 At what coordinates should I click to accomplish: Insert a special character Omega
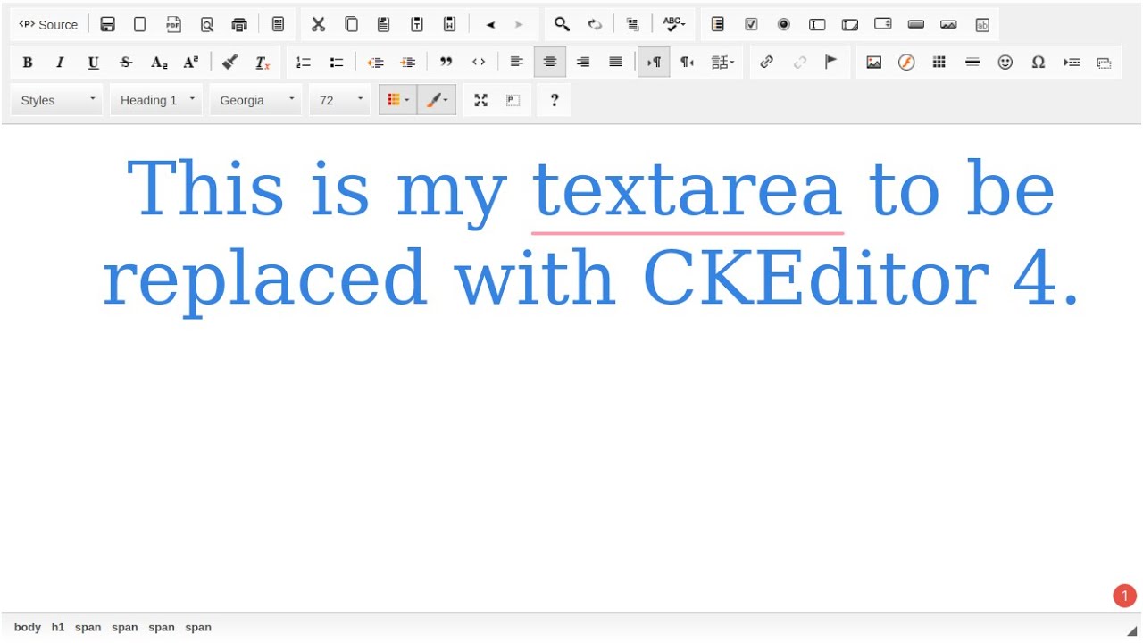click(1039, 62)
